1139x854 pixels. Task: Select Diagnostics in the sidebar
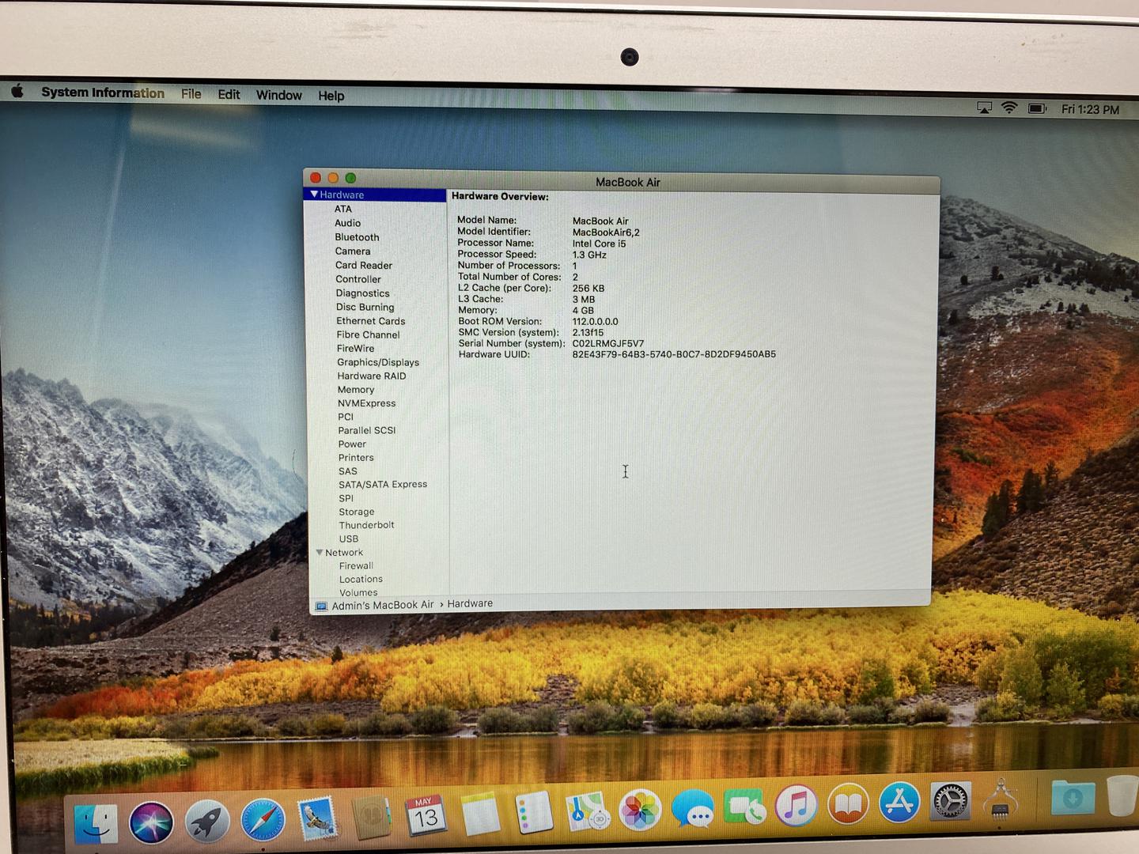pyautogui.click(x=362, y=293)
